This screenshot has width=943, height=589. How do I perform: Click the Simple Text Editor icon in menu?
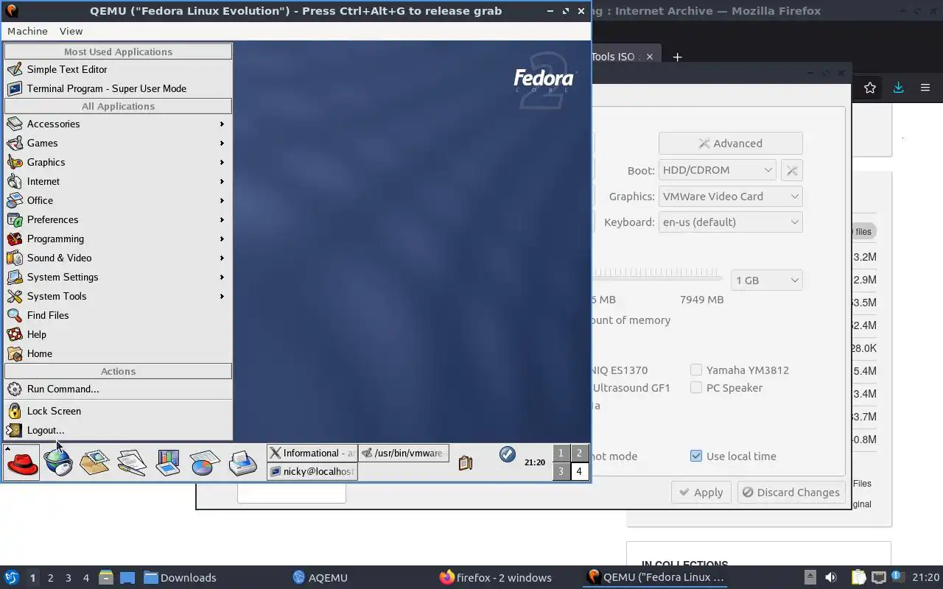(15, 69)
